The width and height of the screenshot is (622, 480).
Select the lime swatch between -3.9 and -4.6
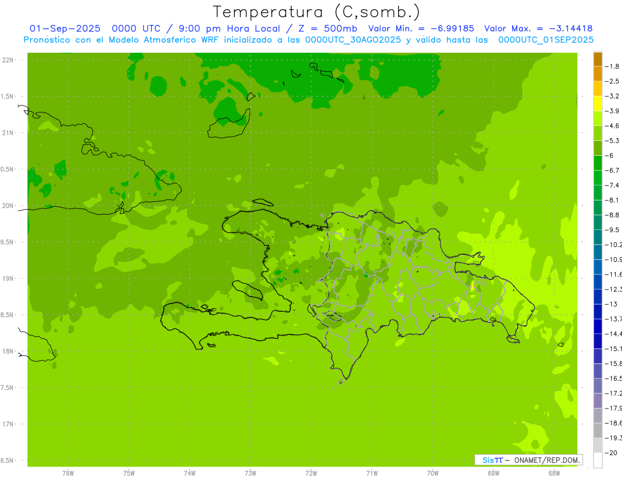coord(598,118)
